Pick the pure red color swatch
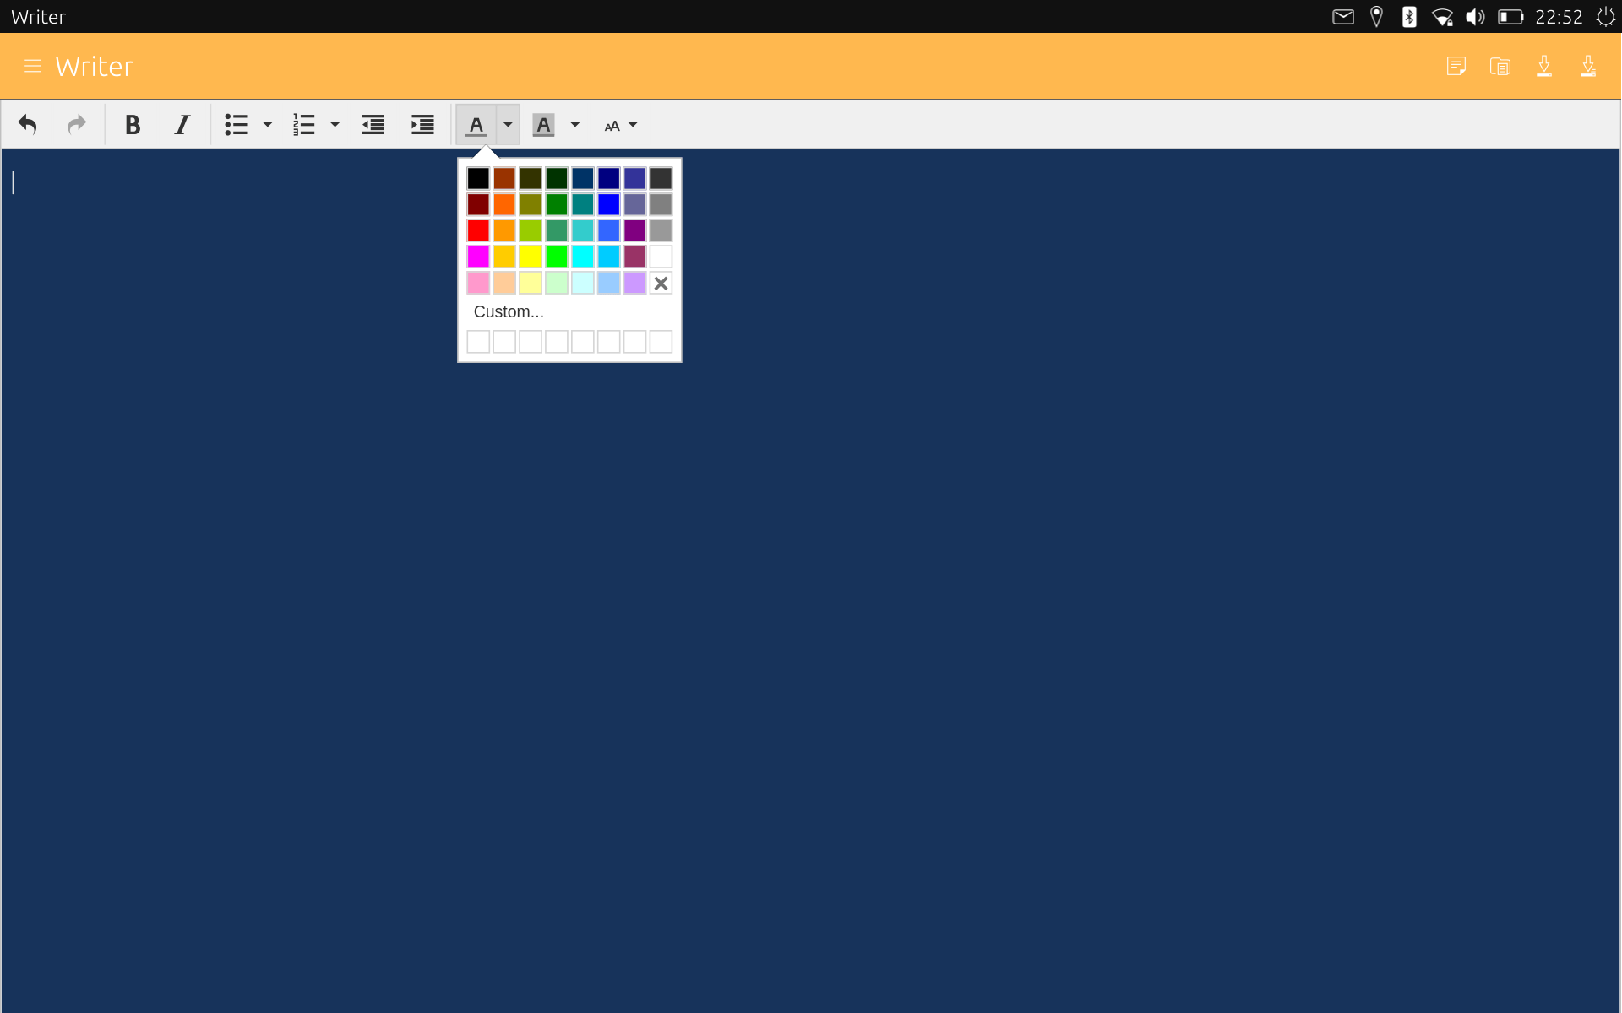Image resolution: width=1622 pixels, height=1013 pixels. 478,230
